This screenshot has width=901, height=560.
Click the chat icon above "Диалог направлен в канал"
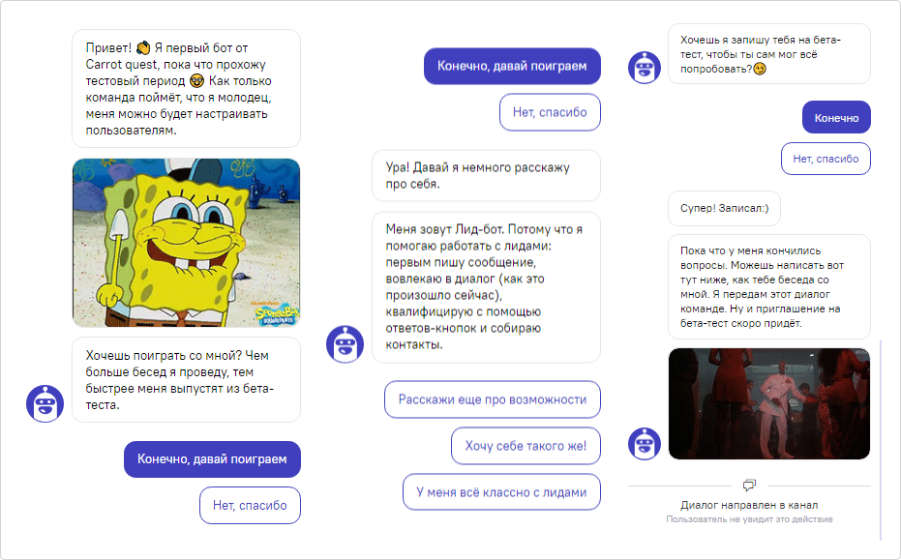[x=748, y=485]
